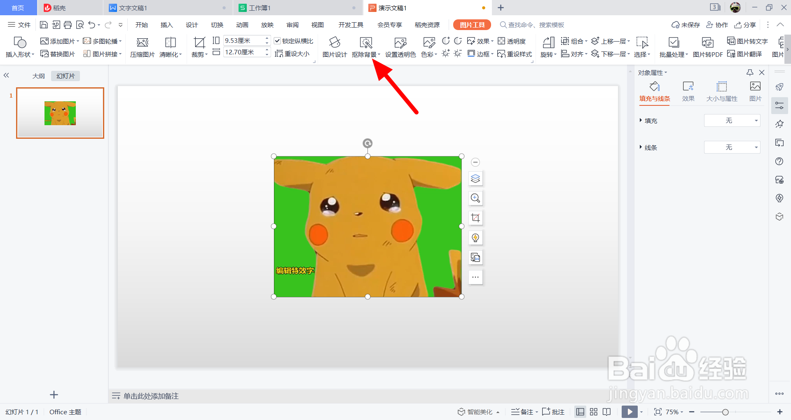Collapse the ribbon with up chevron
The width and height of the screenshot is (791, 420).
780,25
